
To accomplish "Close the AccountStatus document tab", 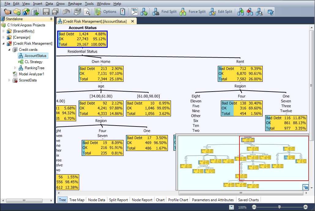I will click(132, 21).
